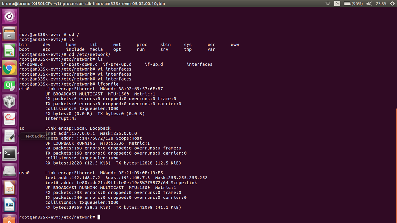Click the 'lo' interface name
This screenshot has height=223, width=397.
(x=22, y=128)
